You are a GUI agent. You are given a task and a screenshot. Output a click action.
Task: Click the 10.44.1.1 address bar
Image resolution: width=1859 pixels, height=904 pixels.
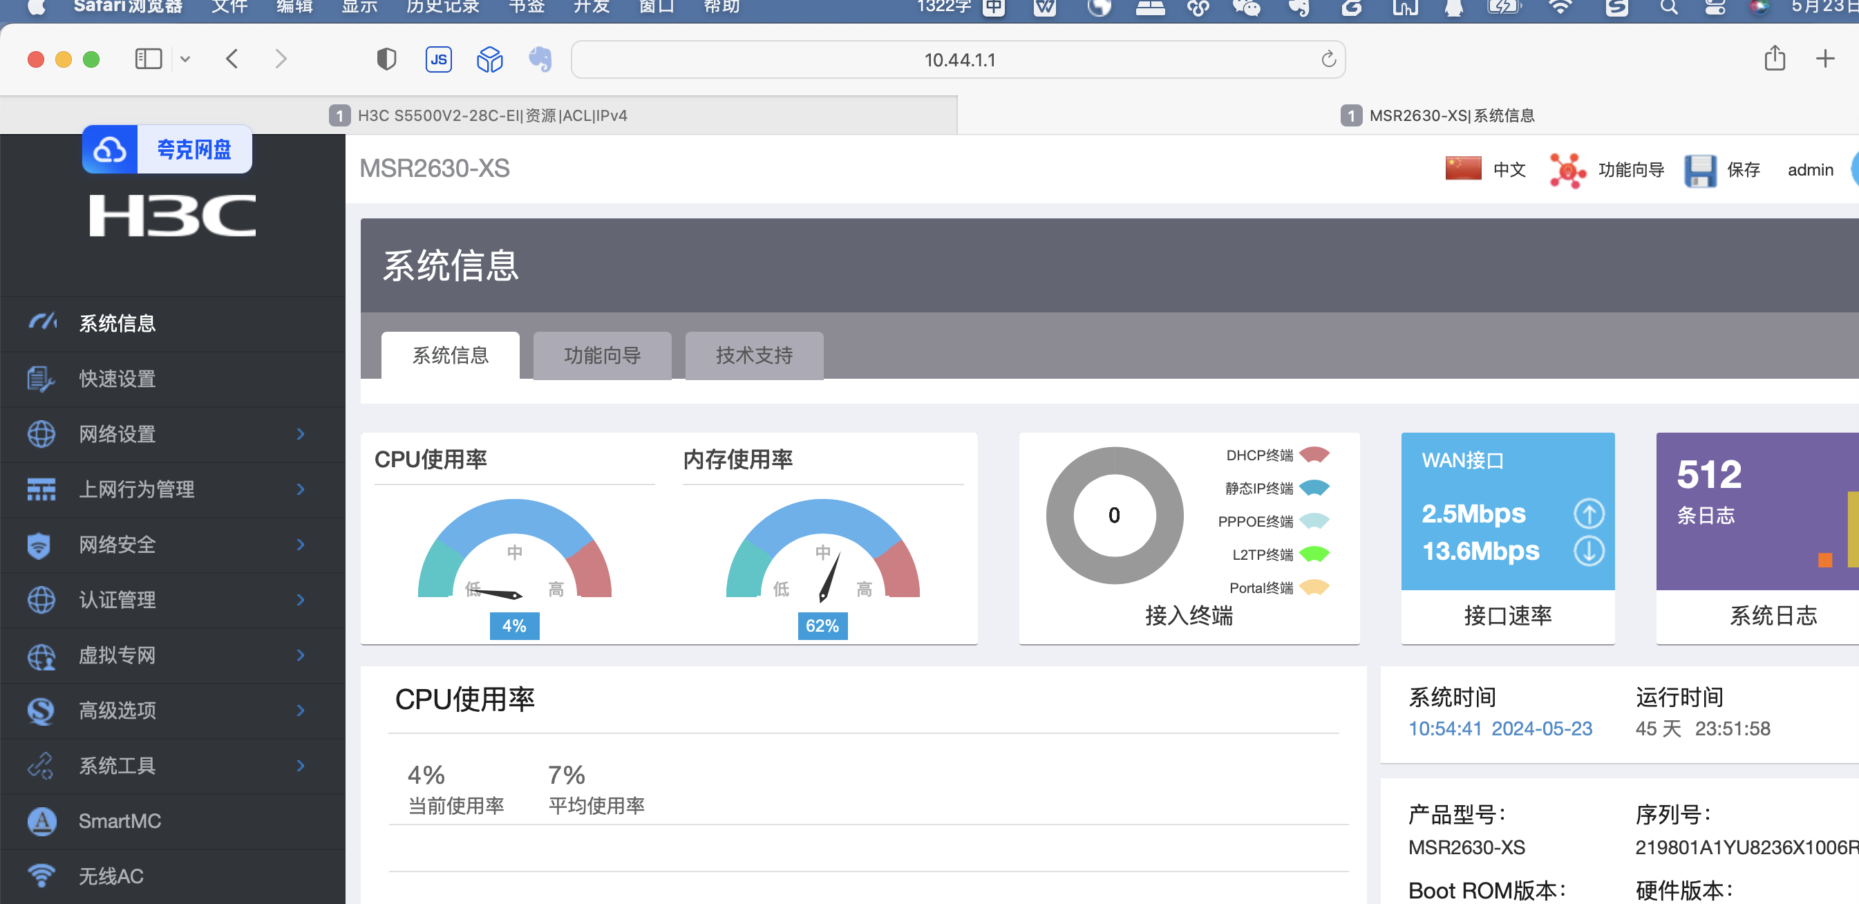tap(959, 60)
